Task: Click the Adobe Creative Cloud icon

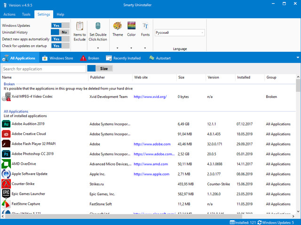Action: (6, 134)
